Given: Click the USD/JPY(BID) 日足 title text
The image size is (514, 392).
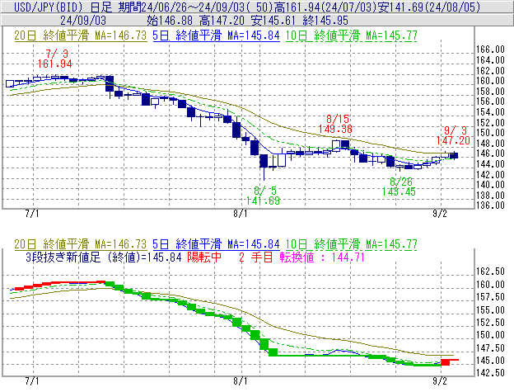Looking at the screenshot, I should (x=63, y=7).
